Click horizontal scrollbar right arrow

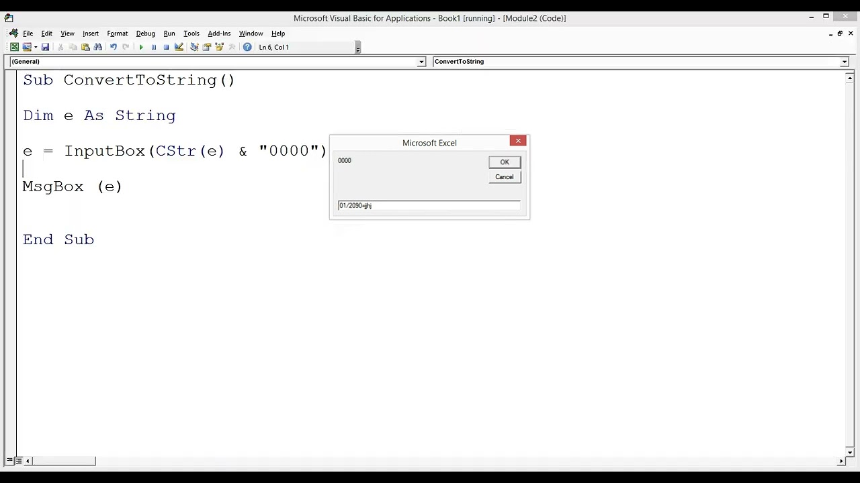[x=841, y=461]
